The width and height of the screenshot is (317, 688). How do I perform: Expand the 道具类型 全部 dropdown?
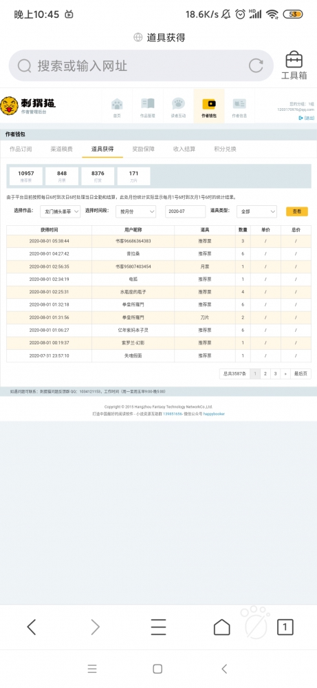[256, 211]
